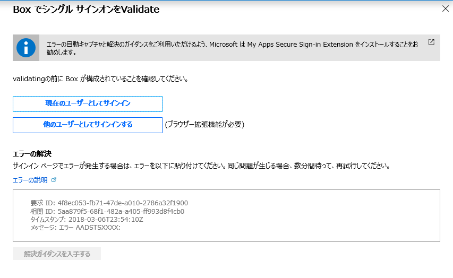Click the タイムスタンプ line 2018-03-06T23:54:10Z

point(87,220)
